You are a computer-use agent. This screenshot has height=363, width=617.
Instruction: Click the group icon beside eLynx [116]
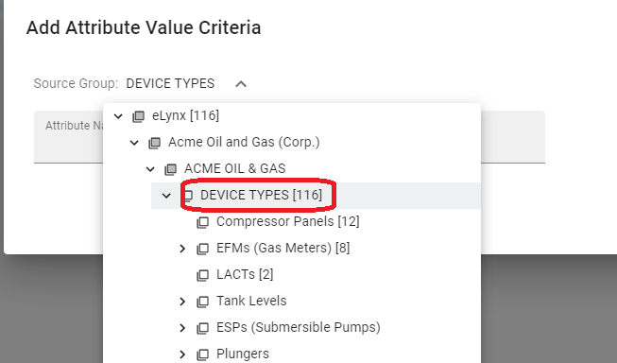pyautogui.click(x=138, y=116)
